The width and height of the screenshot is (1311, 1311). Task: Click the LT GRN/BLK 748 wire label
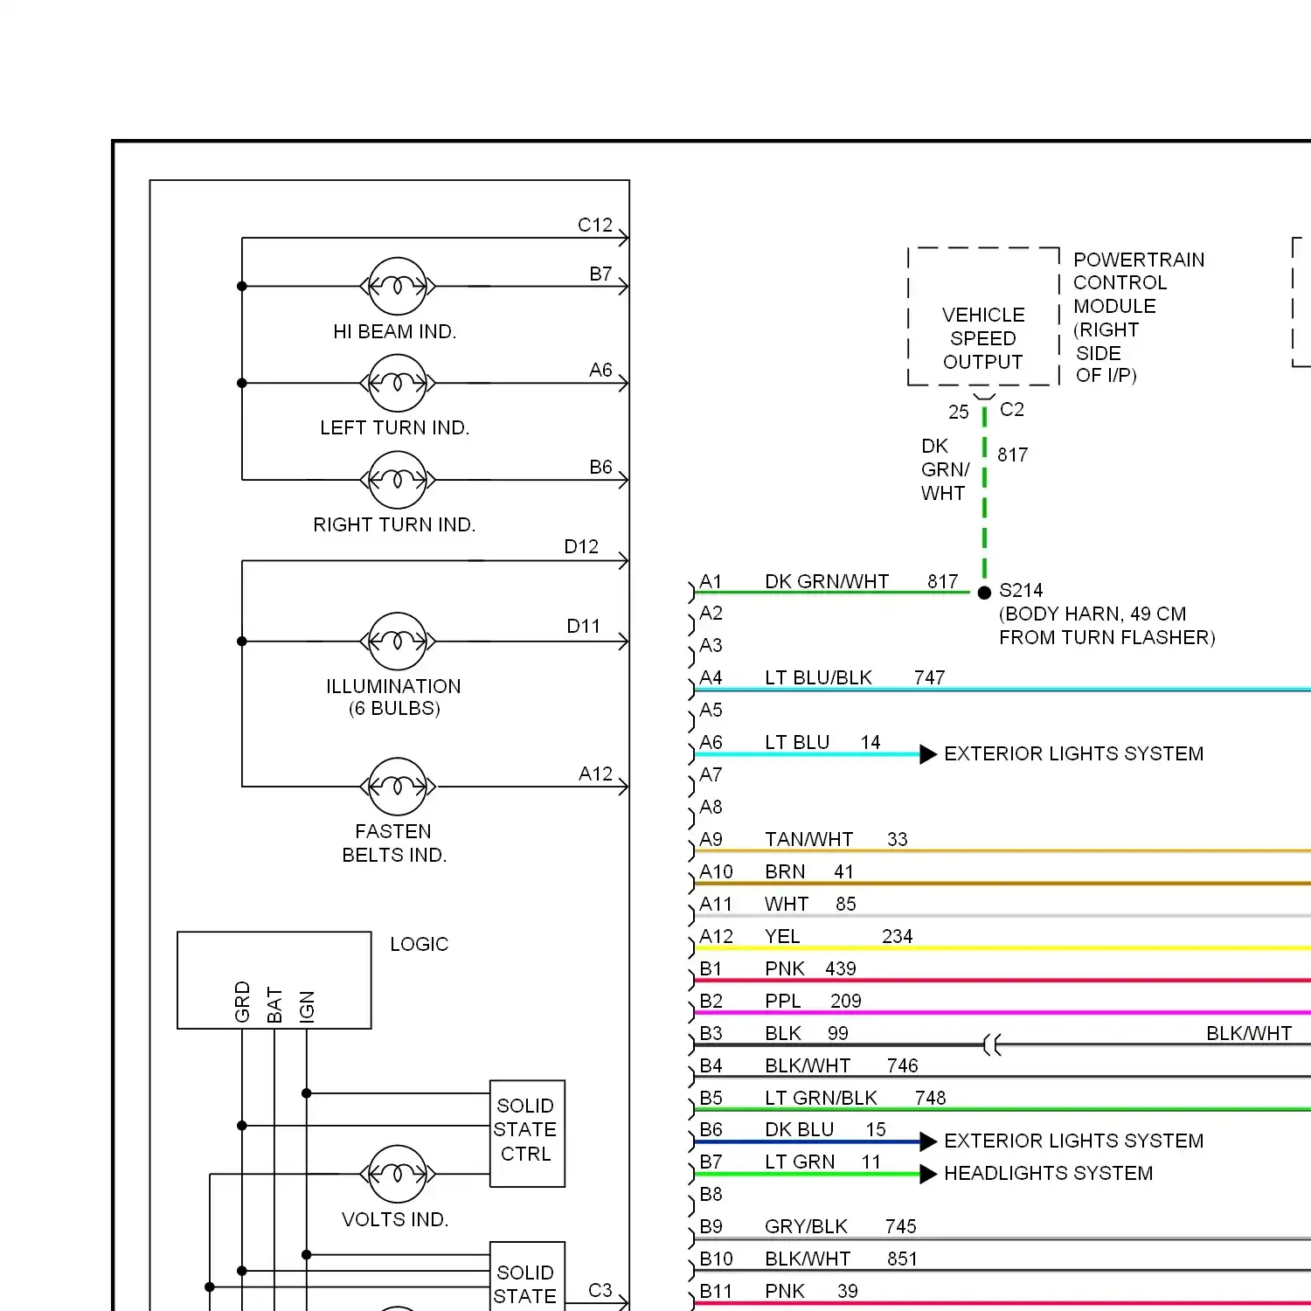[x=856, y=1099]
